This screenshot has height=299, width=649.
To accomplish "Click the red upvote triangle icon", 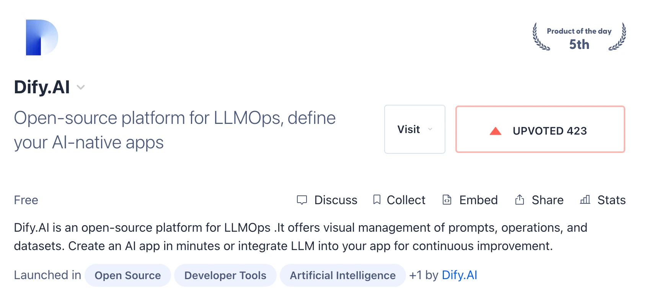I will click(x=495, y=131).
